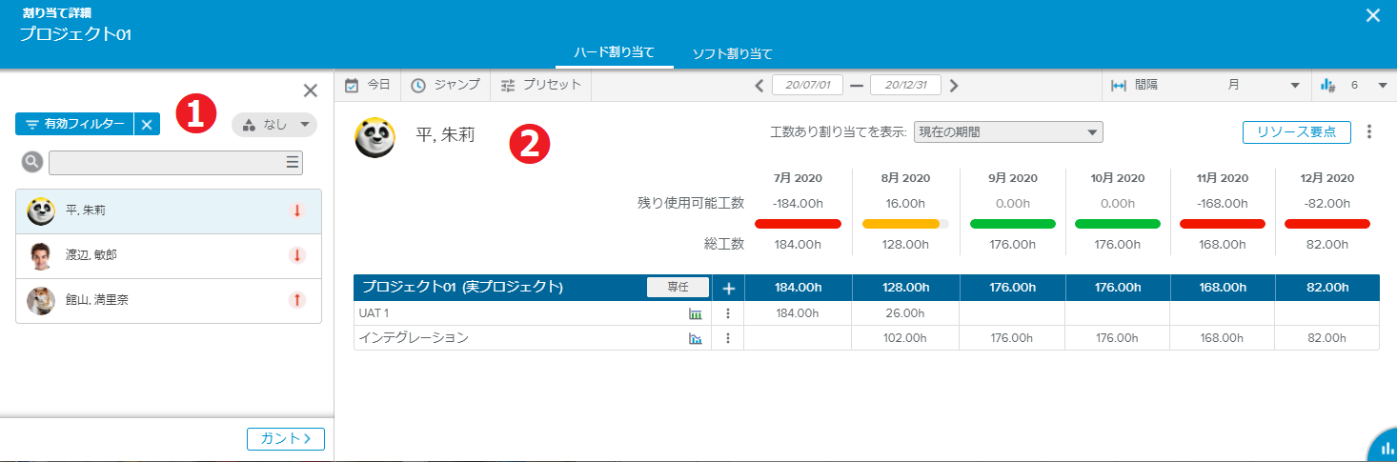The image size is (1397, 462).
Task: Click the リソース要点 button
Action: click(1296, 131)
